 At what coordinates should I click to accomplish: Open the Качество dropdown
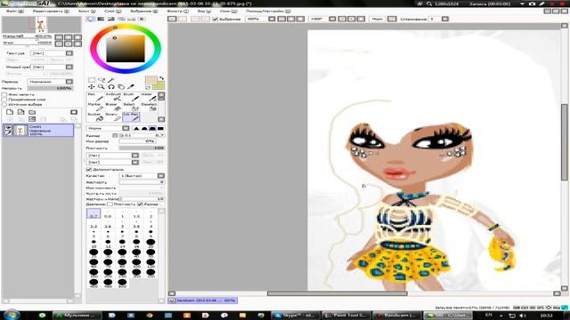click(x=160, y=176)
